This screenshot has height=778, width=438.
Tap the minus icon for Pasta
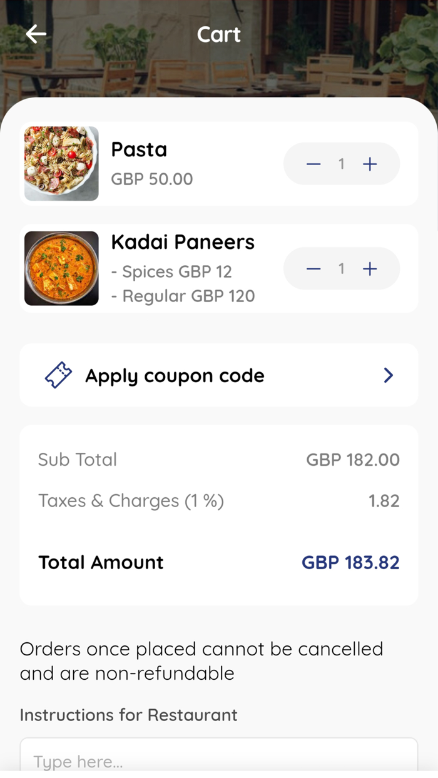click(x=313, y=164)
